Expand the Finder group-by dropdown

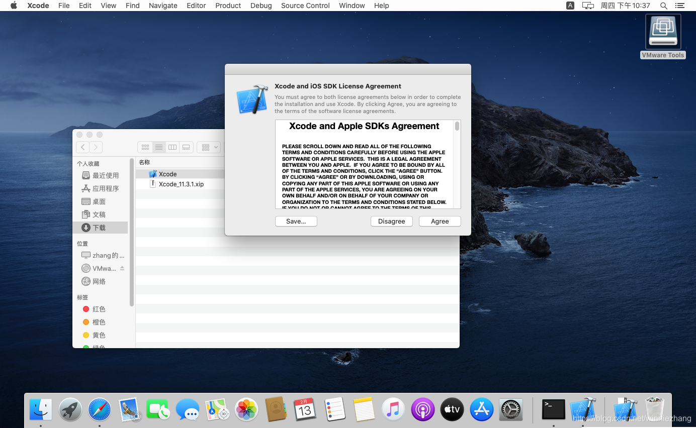[x=209, y=147]
